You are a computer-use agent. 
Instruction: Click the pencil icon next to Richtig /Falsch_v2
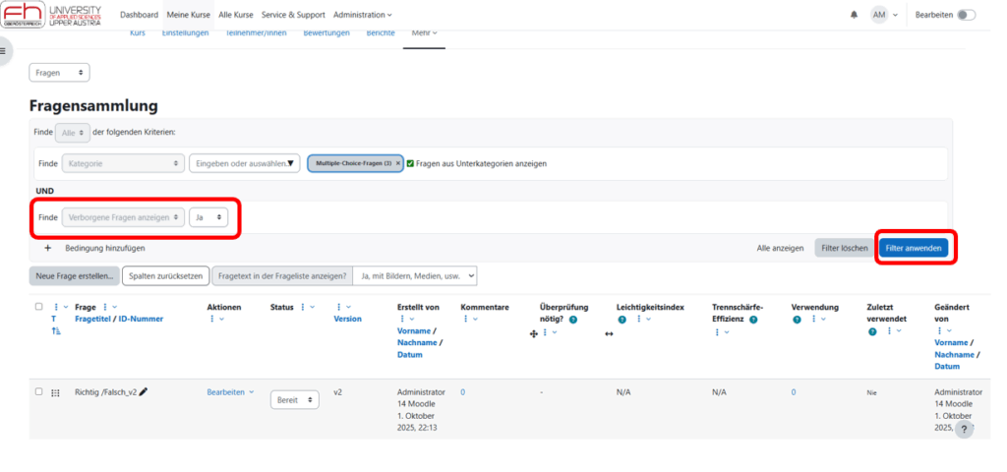coord(144,391)
